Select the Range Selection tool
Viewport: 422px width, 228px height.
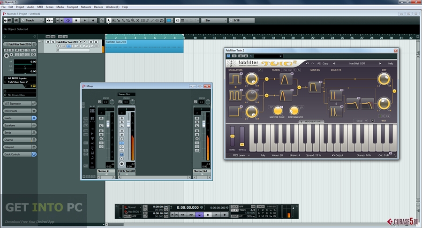tap(113, 20)
